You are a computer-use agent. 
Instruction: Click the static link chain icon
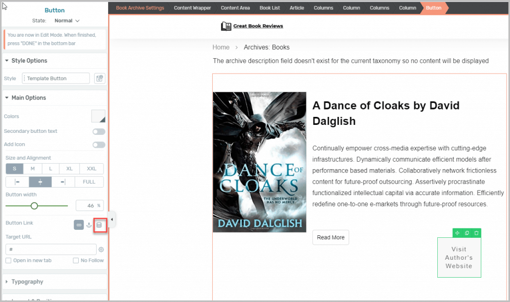(79, 225)
